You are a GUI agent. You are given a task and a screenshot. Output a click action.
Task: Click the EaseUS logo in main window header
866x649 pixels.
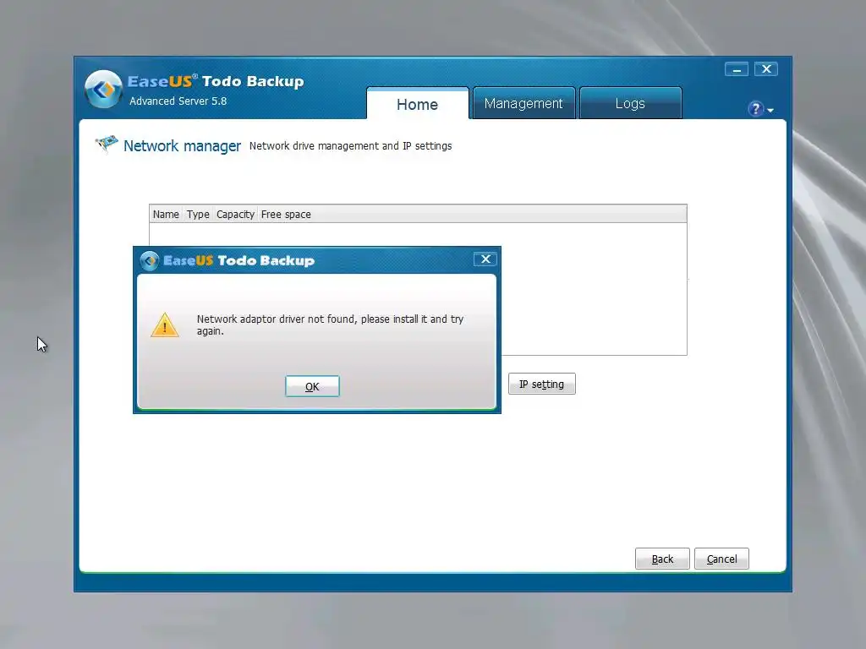pos(103,89)
